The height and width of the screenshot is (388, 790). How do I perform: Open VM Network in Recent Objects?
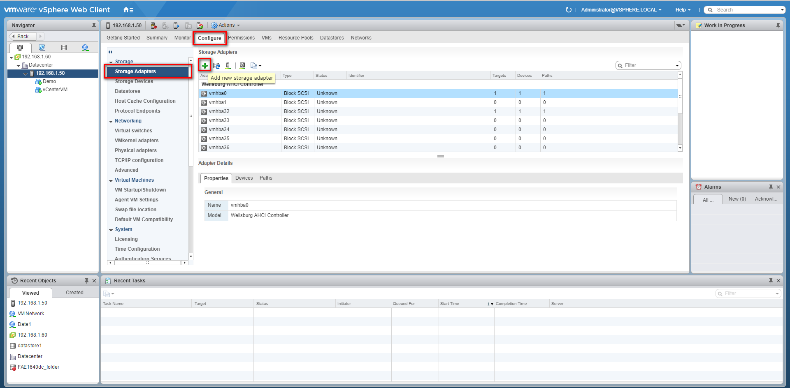point(31,314)
